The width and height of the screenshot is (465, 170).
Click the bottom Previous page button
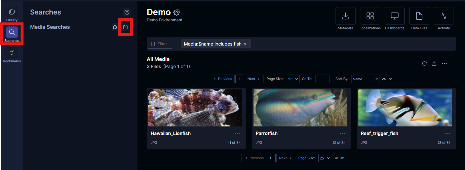(x=254, y=158)
